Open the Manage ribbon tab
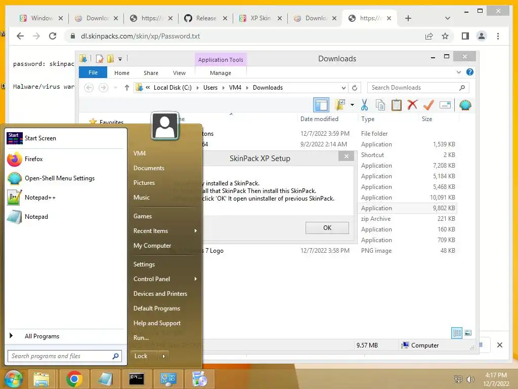This screenshot has height=389, width=518. 221,73
